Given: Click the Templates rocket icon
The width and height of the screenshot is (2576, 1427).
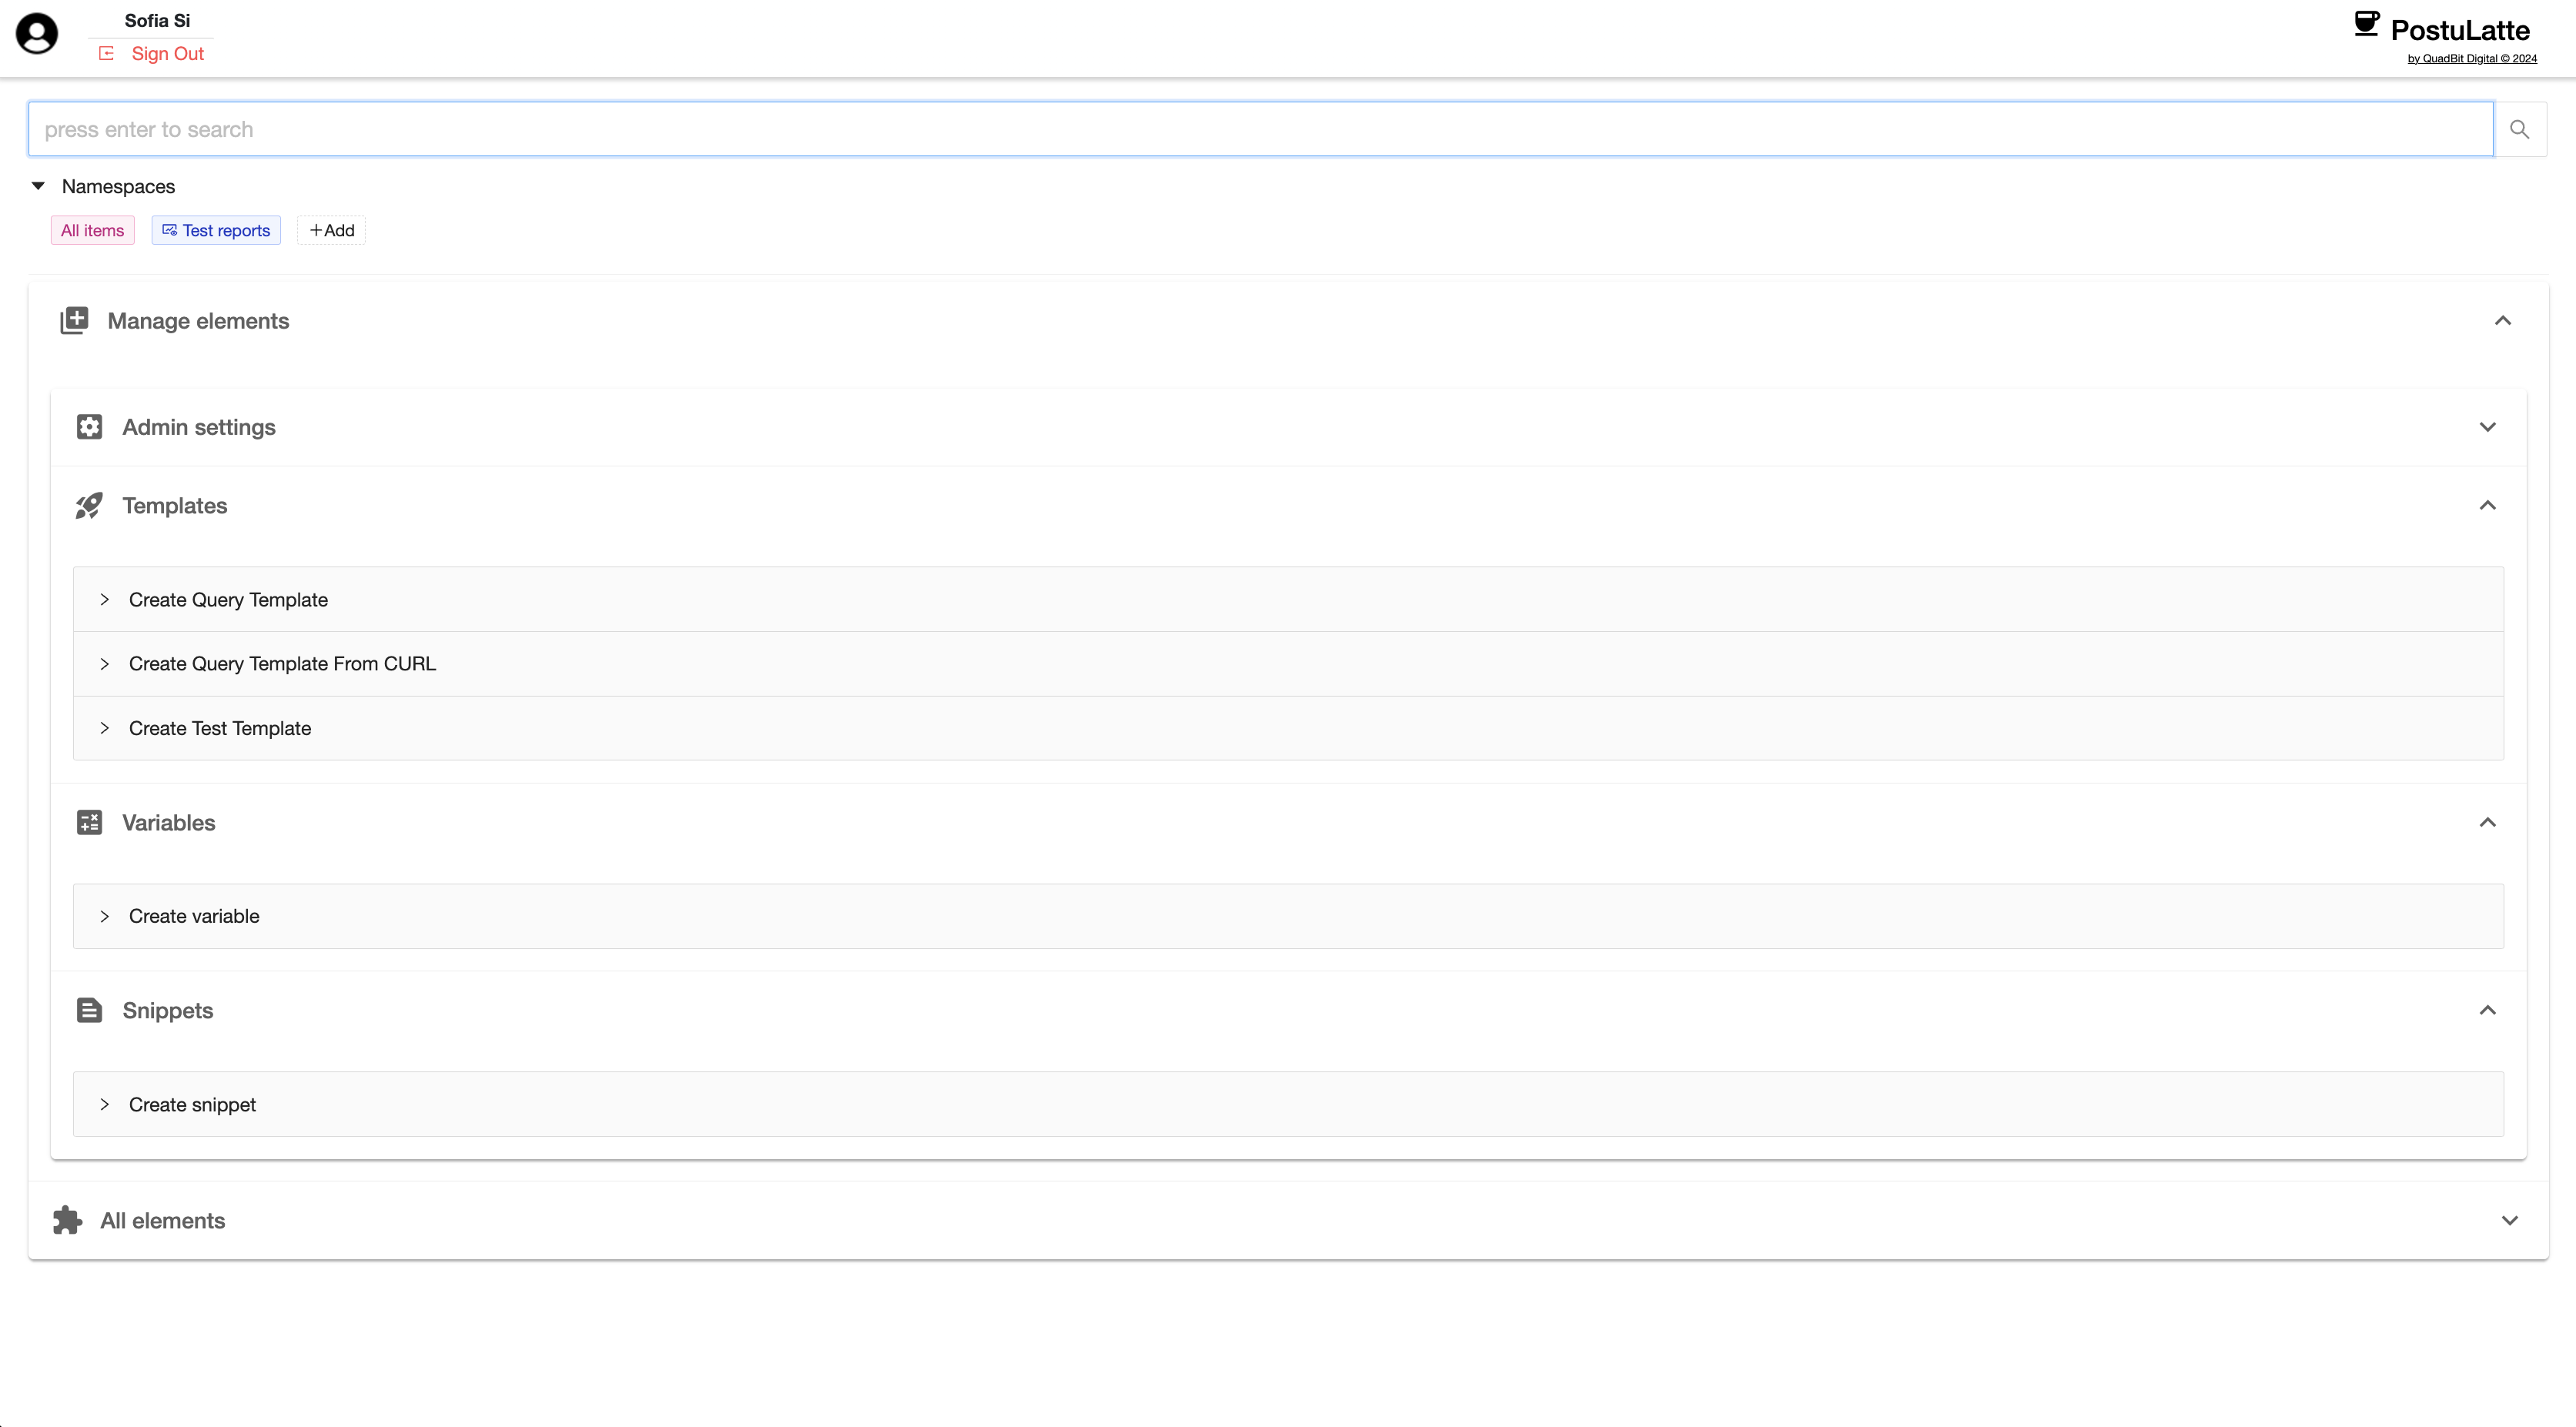Looking at the screenshot, I should pos(89,506).
